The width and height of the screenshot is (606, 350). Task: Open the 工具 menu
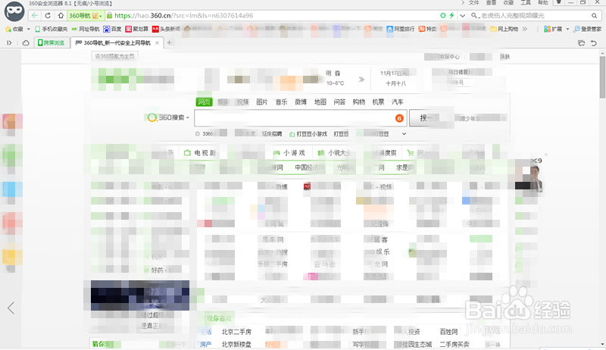(x=526, y=3)
